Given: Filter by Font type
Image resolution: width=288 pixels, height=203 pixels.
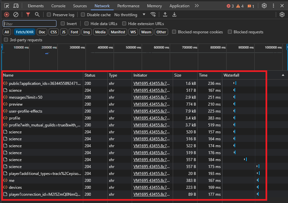Looking at the screenshot, I should click(74, 32).
